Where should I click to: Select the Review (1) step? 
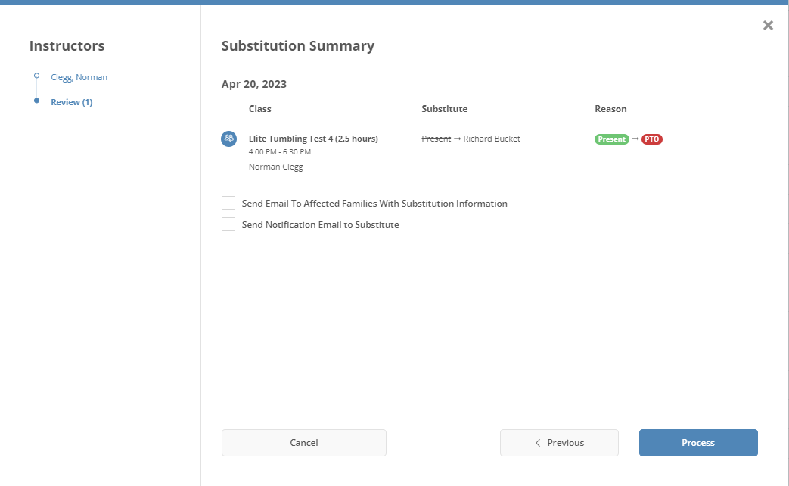click(x=71, y=102)
